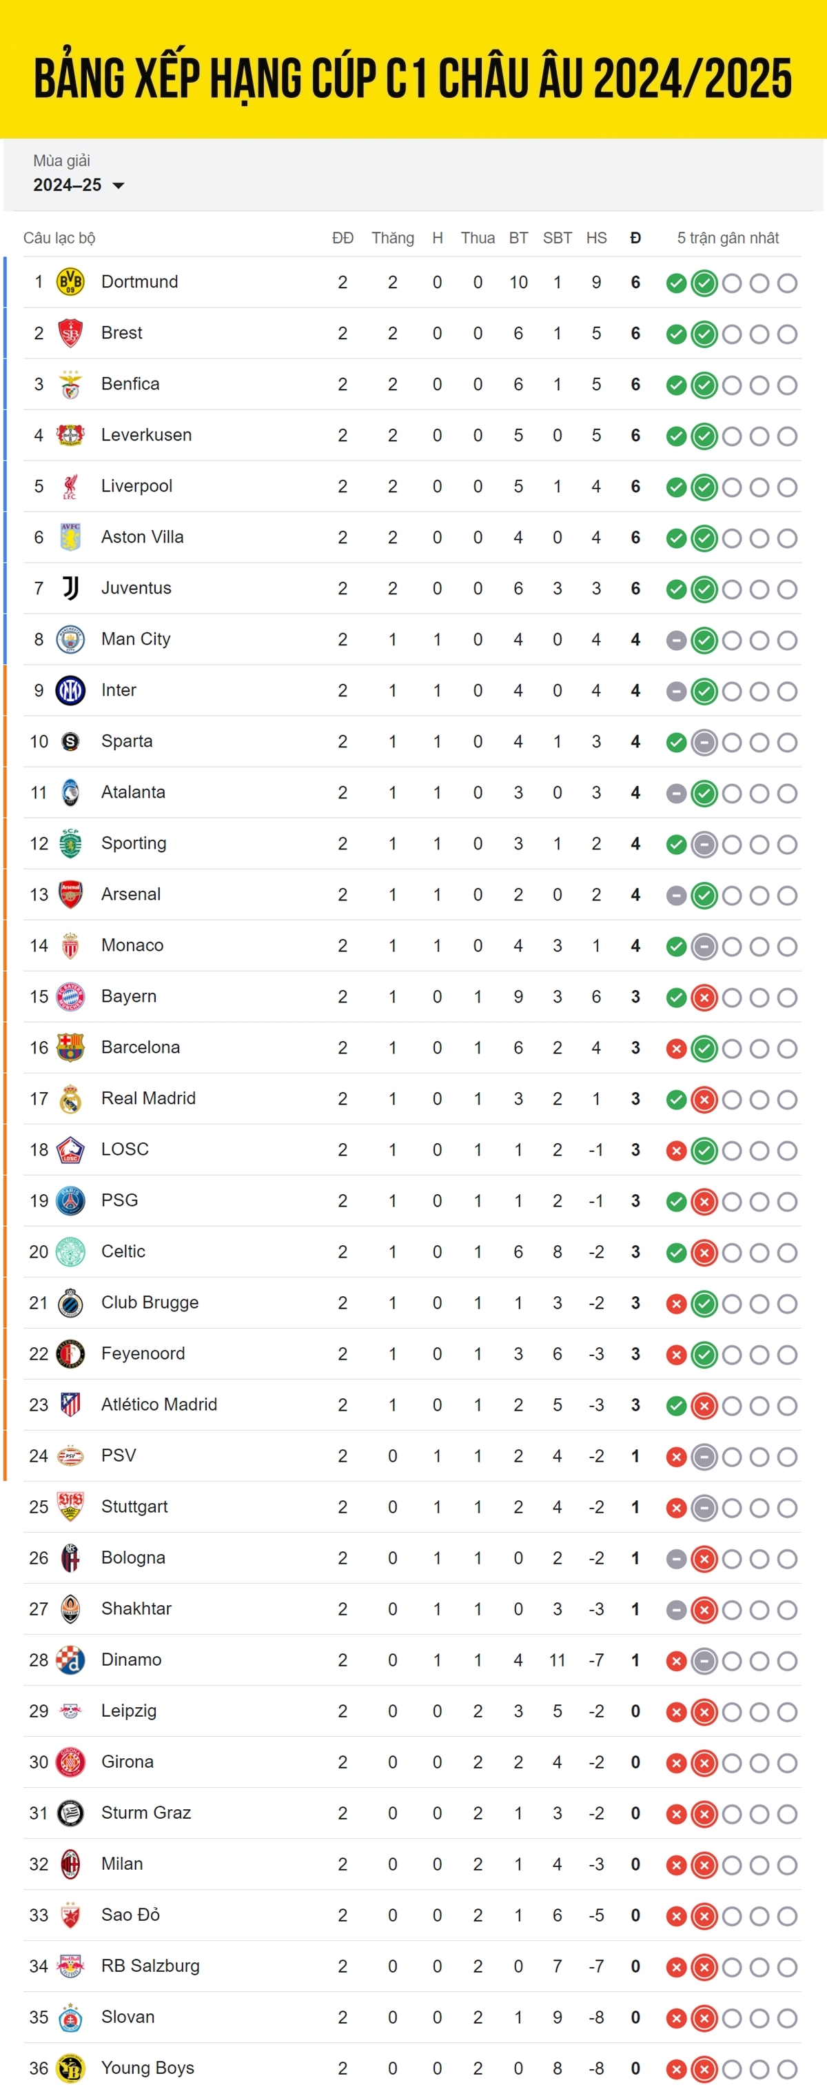Open the Leverkusen team link
This screenshot has width=827, height=2096.
pos(146,434)
